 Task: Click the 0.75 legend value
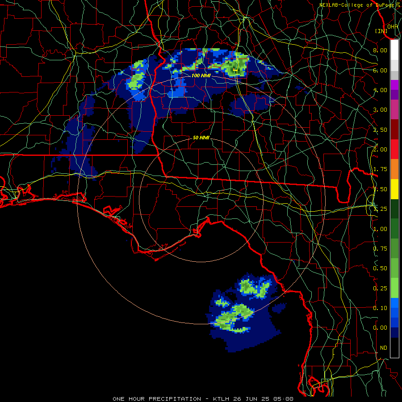click(x=380, y=249)
